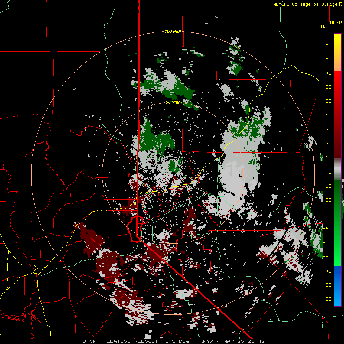This screenshot has height=344, width=344.
Task: Click the -20 value on the velocity scale
Action: click(x=327, y=200)
